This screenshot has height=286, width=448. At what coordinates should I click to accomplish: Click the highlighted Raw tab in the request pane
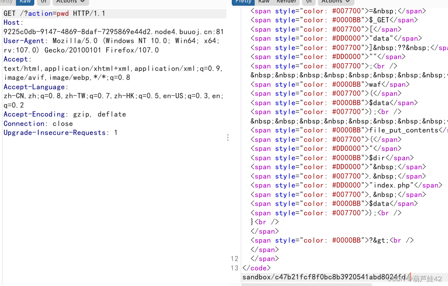(25, 2)
